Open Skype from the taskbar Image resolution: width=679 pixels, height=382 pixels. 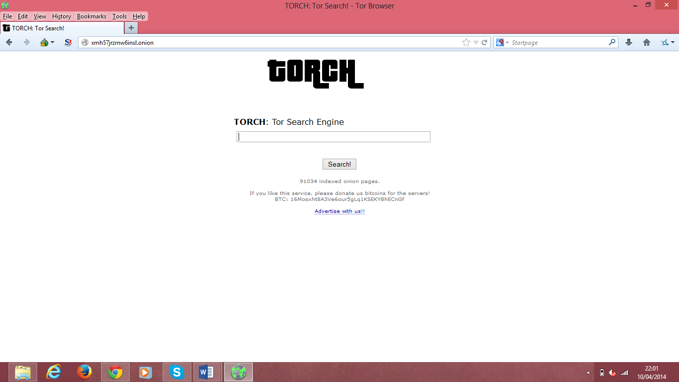point(177,372)
